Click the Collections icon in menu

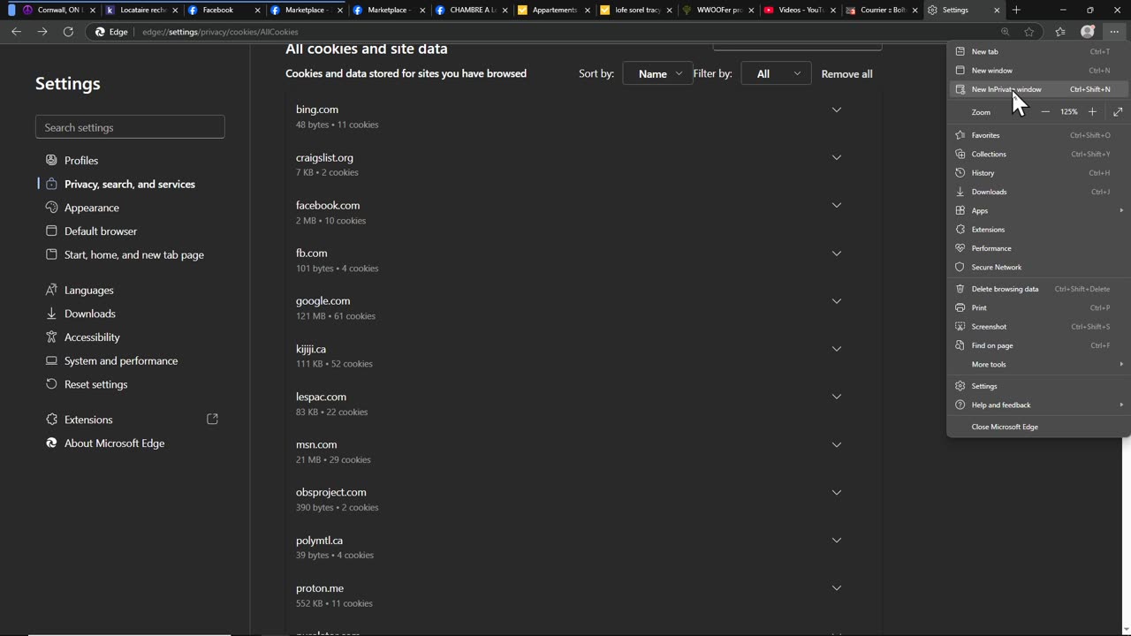[960, 154]
